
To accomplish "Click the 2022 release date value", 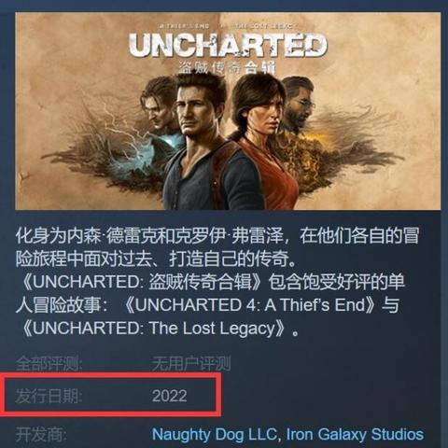I will [x=170, y=396].
